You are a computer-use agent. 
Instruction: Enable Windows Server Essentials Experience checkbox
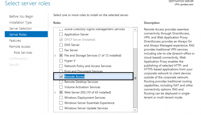[x=61, y=103]
